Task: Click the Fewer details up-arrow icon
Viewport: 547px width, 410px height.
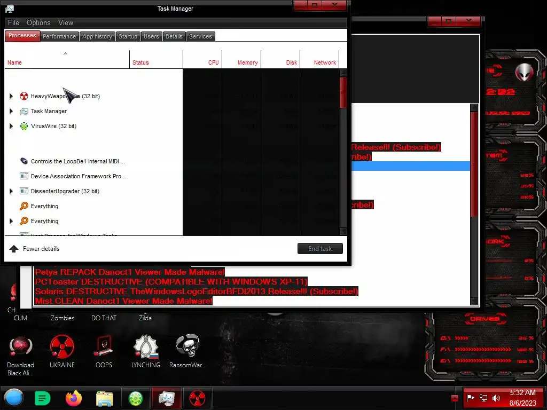Action: click(14, 249)
